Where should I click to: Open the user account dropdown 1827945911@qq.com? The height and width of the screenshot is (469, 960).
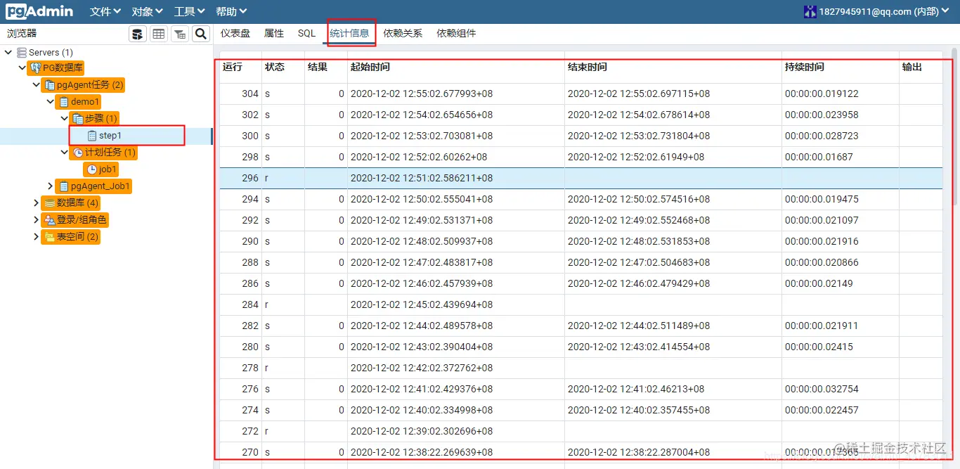[877, 11]
